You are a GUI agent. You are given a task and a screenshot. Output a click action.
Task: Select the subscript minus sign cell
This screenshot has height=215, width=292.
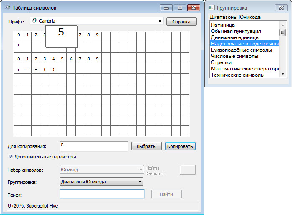(x=27, y=68)
